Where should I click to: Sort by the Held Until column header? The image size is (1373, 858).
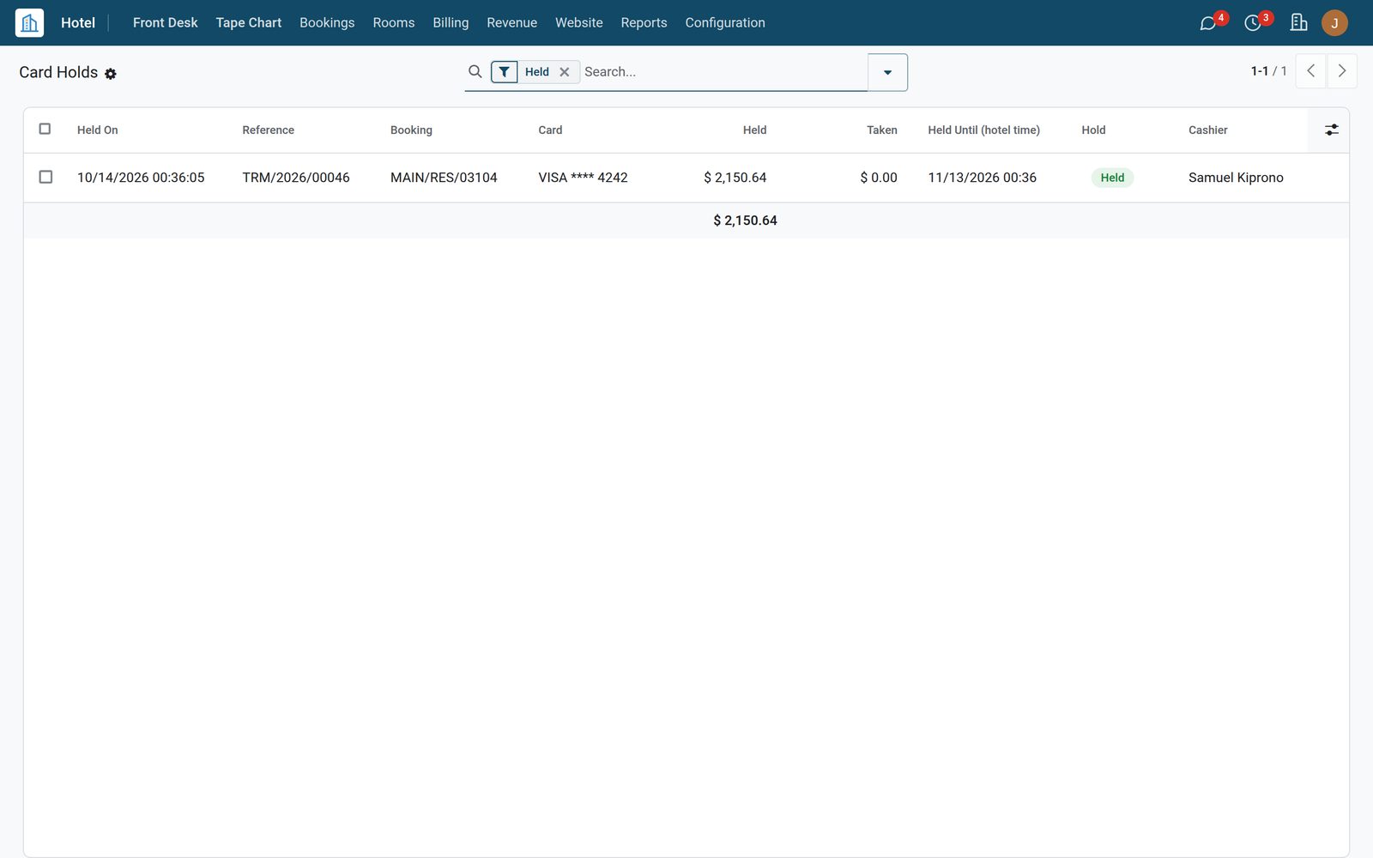click(x=983, y=130)
